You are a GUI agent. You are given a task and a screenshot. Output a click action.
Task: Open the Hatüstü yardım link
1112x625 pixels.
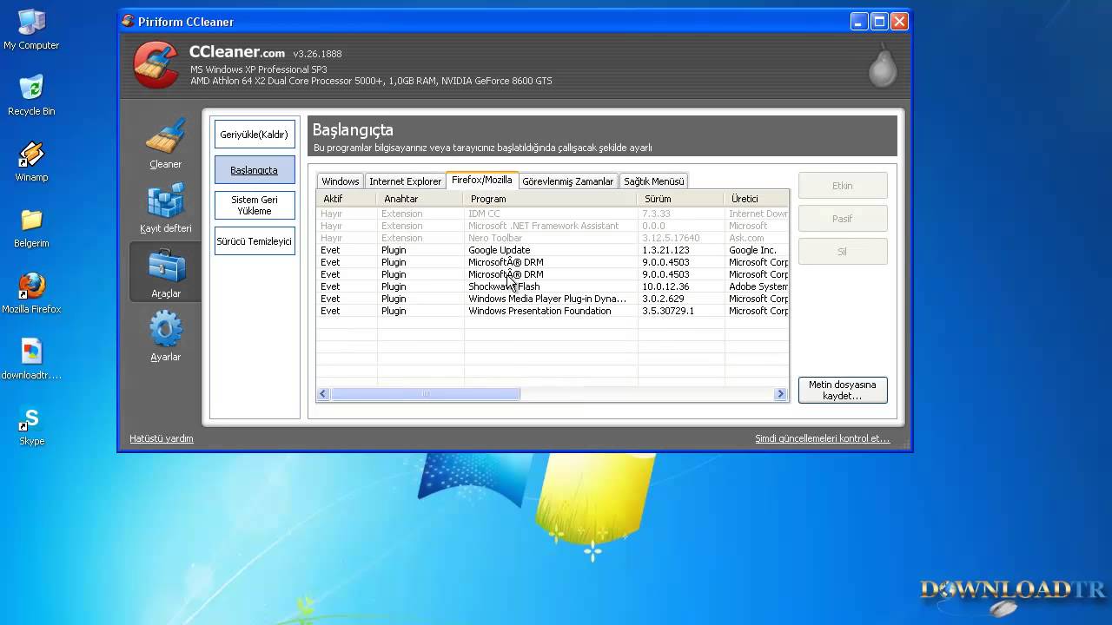pos(162,438)
